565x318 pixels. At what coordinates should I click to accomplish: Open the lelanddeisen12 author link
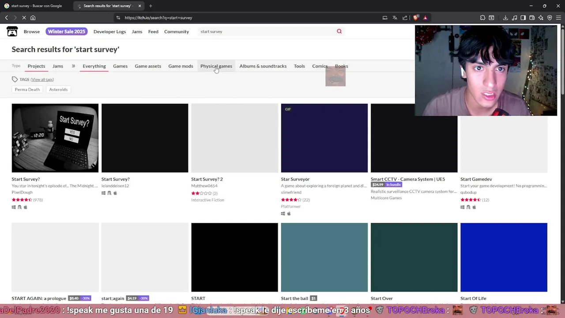pos(115,185)
